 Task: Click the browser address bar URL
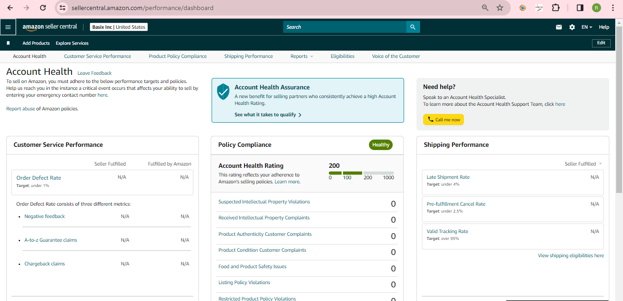point(142,8)
